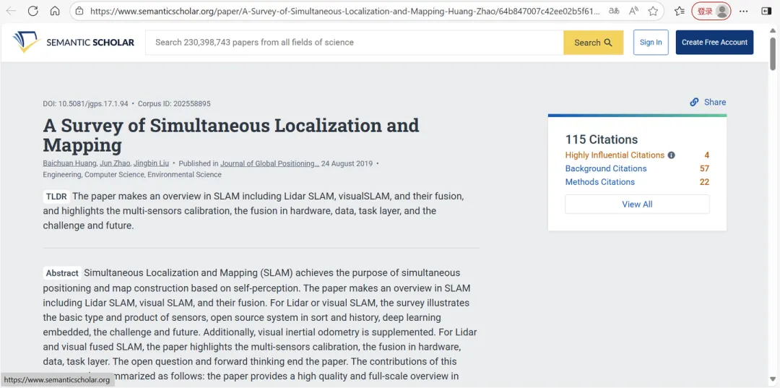View all 115 citations

637,204
